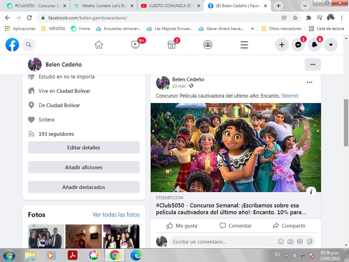Click the volume speaker tray icon

pos(295,256)
